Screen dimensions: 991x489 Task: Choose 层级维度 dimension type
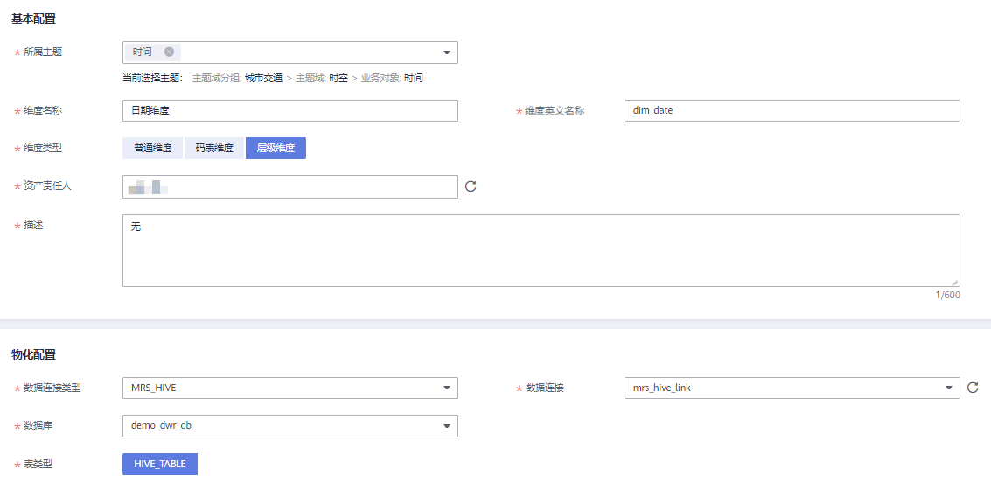point(276,149)
